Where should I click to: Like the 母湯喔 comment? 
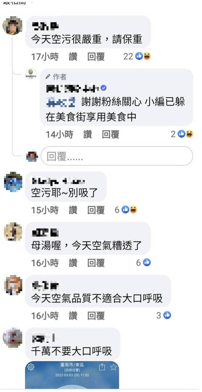point(73,263)
